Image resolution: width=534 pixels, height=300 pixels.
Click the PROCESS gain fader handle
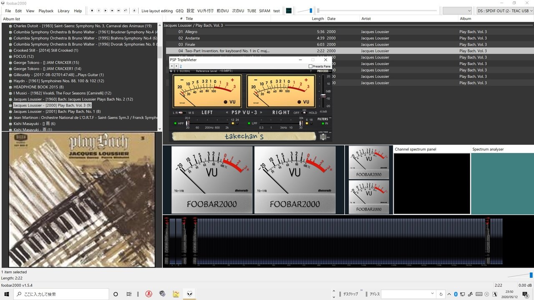click(323, 96)
